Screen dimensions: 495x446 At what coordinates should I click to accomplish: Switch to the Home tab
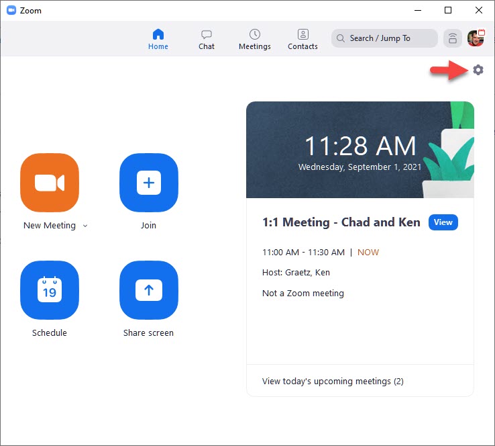158,39
